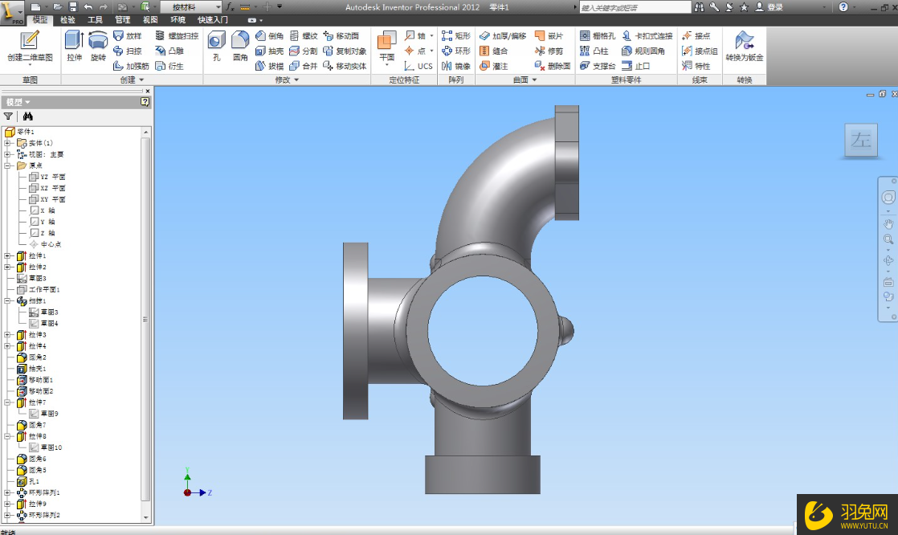Open the 视图 ribbon tab
The height and width of the screenshot is (535, 898).
pyautogui.click(x=150, y=19)
